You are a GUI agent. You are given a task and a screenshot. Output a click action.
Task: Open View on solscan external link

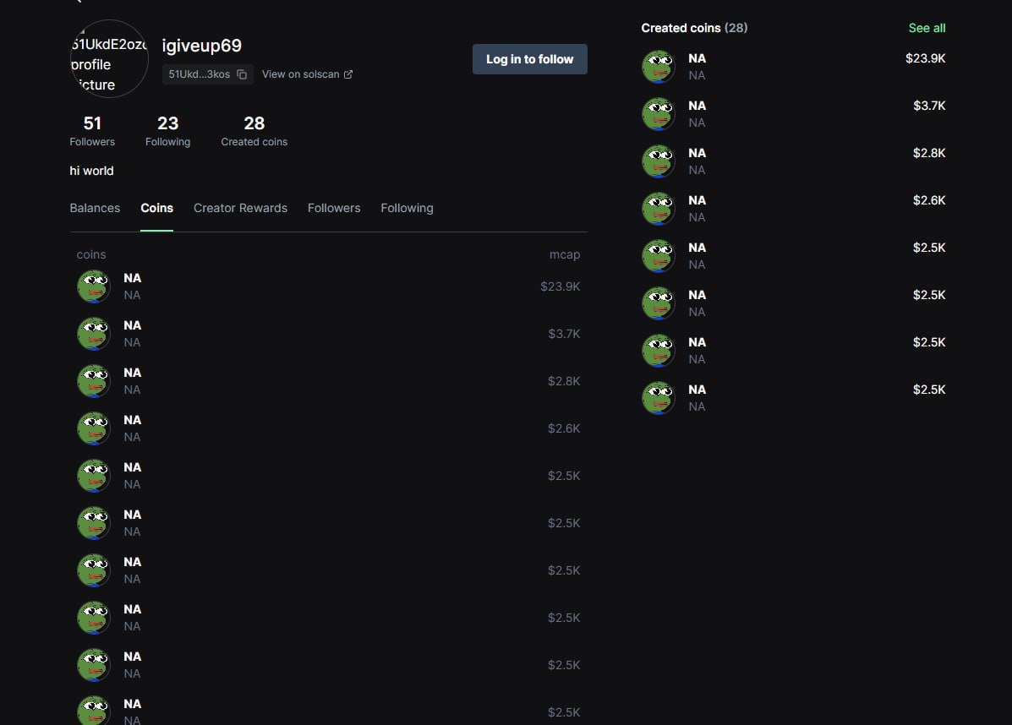tap(307, 74)
